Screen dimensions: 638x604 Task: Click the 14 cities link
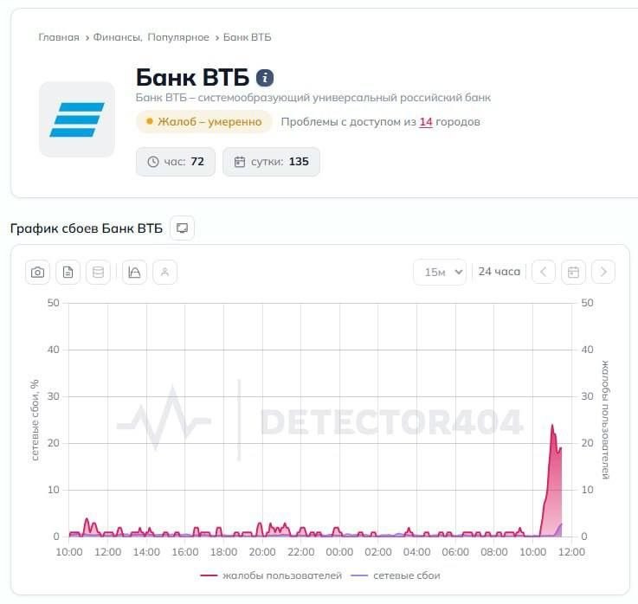pos(426,122)
